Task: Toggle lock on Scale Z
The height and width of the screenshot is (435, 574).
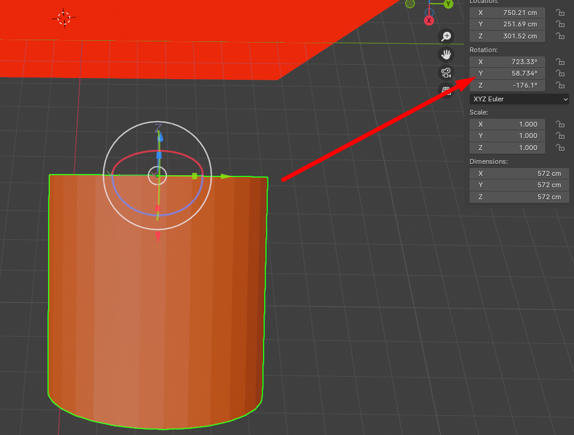Action: click(x=560, y=148)
